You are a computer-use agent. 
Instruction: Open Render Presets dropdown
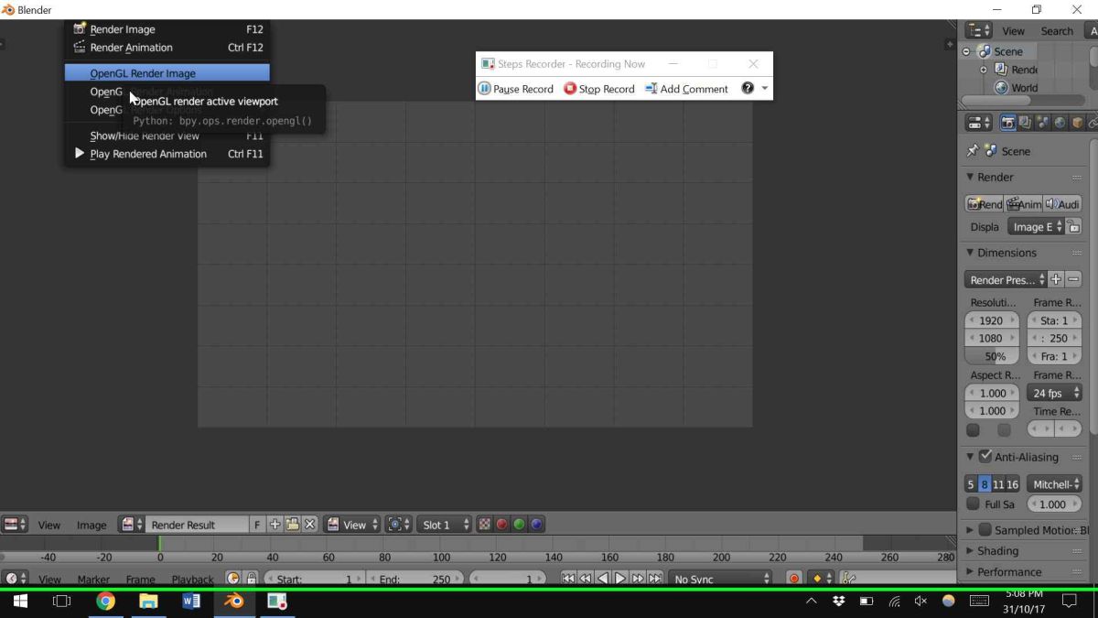point(1005,279)
